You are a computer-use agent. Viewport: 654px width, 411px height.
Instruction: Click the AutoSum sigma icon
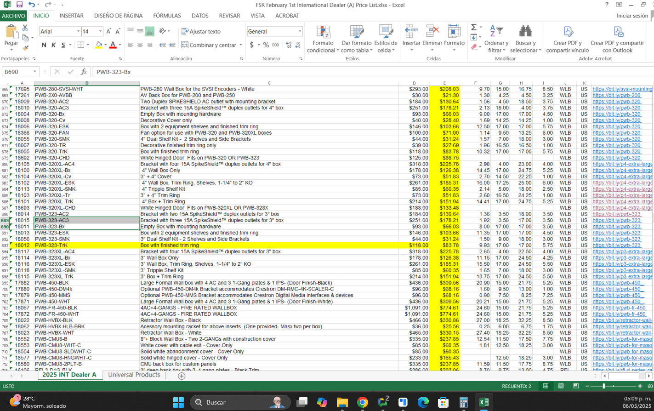[474, 28]
